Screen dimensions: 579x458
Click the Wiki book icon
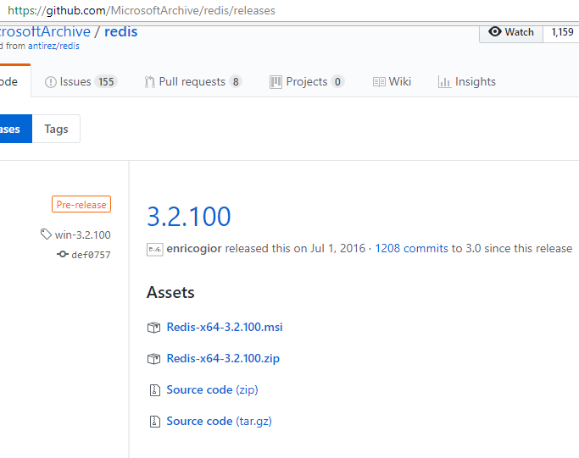(x=379, y=82)
